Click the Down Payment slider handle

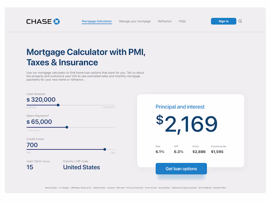pos(67,127)
